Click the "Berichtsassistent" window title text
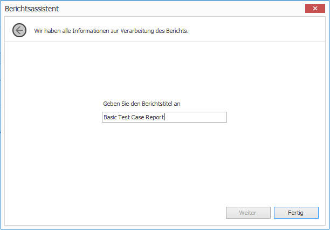Image resolution: width=330 pixels, height=230 pixels. [32, 9]
